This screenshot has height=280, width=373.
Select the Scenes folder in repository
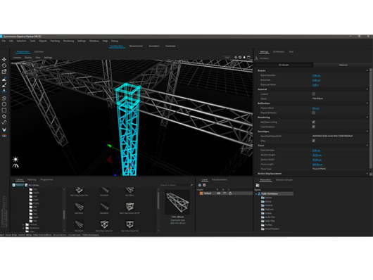(x=267, y=198)
